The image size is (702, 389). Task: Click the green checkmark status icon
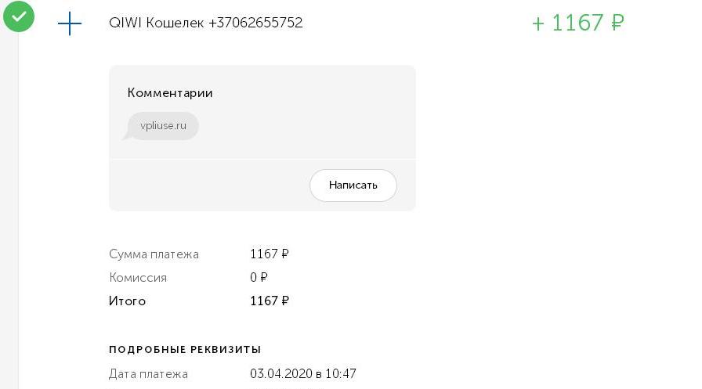(x=19, y=16)
